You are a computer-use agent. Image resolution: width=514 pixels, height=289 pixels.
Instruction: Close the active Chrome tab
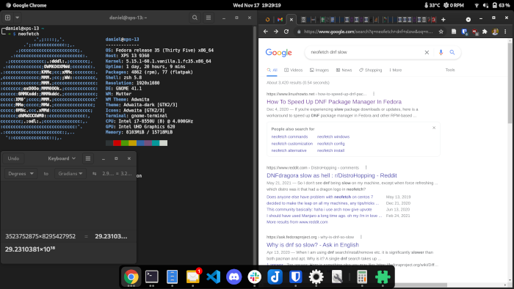[291, 20]
